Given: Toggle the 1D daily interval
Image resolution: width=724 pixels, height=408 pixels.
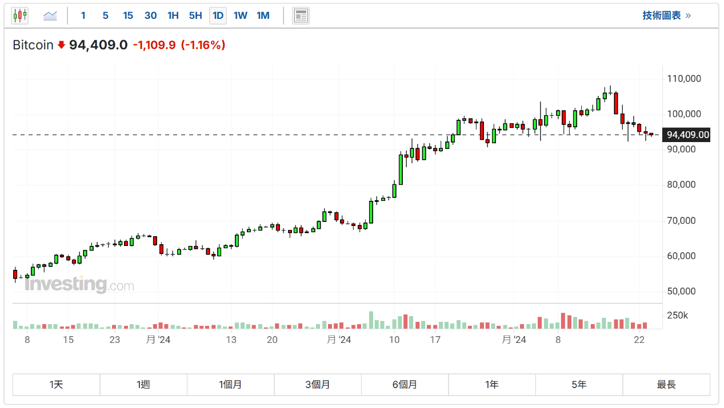Looking at the screenshot, I should tap(218, 15).
